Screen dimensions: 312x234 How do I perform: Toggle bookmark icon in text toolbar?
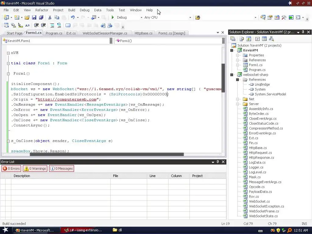point(68,25)
